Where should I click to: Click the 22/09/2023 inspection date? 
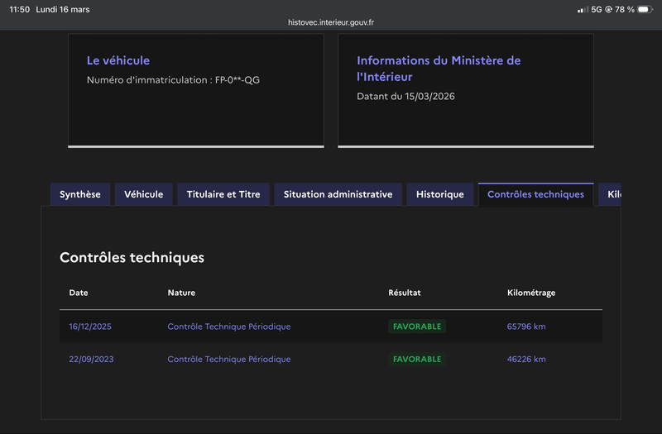90,359
